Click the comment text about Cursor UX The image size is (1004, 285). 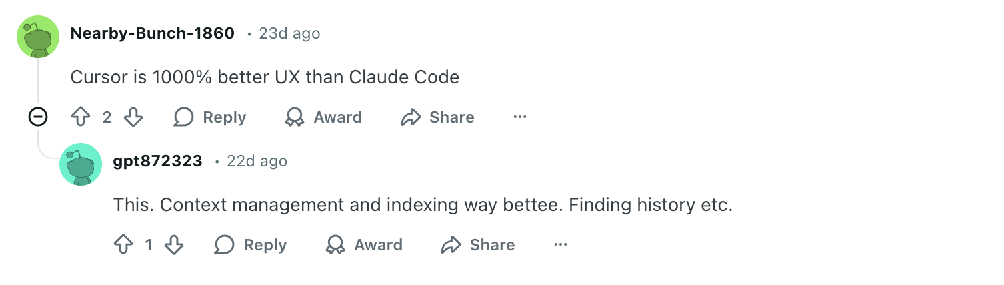click(x=265, y=77)
